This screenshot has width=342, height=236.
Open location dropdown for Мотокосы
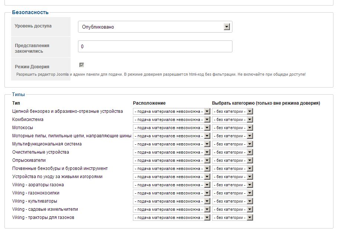[172, 128]
